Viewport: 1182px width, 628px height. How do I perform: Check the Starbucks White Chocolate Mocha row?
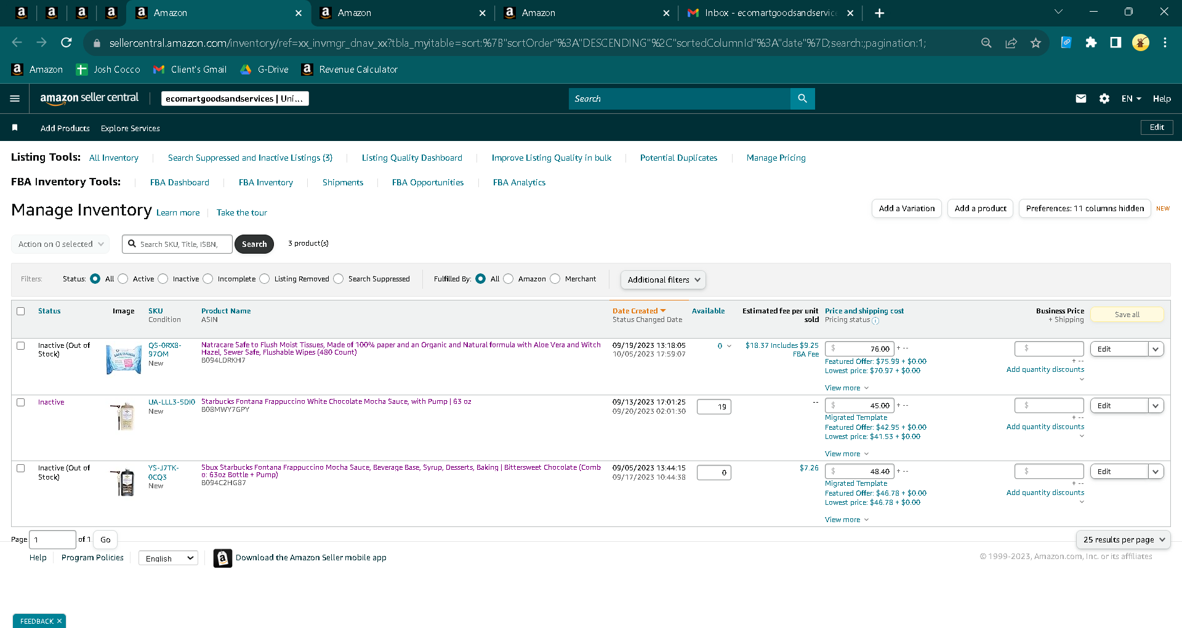[21, 402]
